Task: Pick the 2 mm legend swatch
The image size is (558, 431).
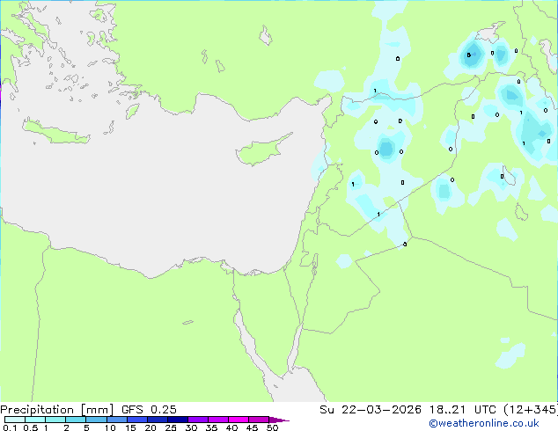Action: tap(76, 420)
